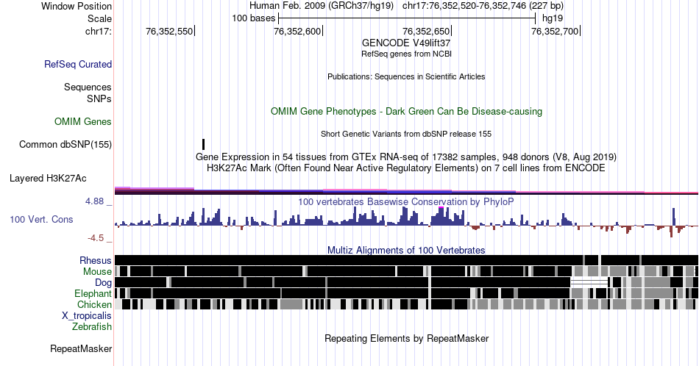Viewport: 699px width, 366px height.
Task: Click the Mouse alignment row label
Action: point(97,272)
